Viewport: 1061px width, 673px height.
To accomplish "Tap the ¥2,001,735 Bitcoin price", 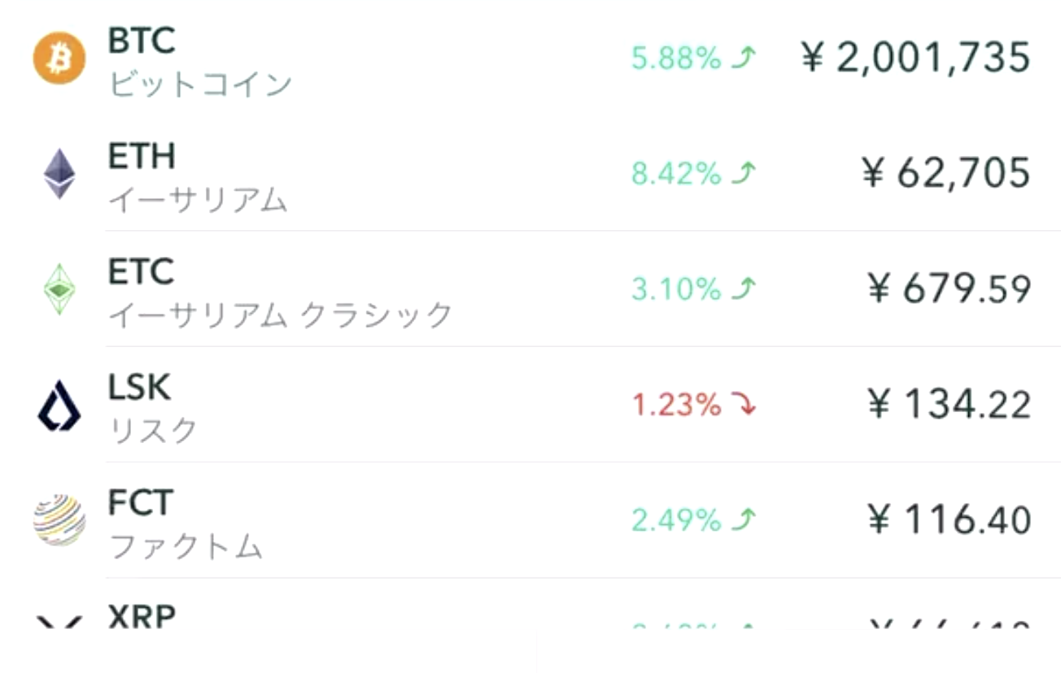I will pyautogui.click(x=915, y=59).
